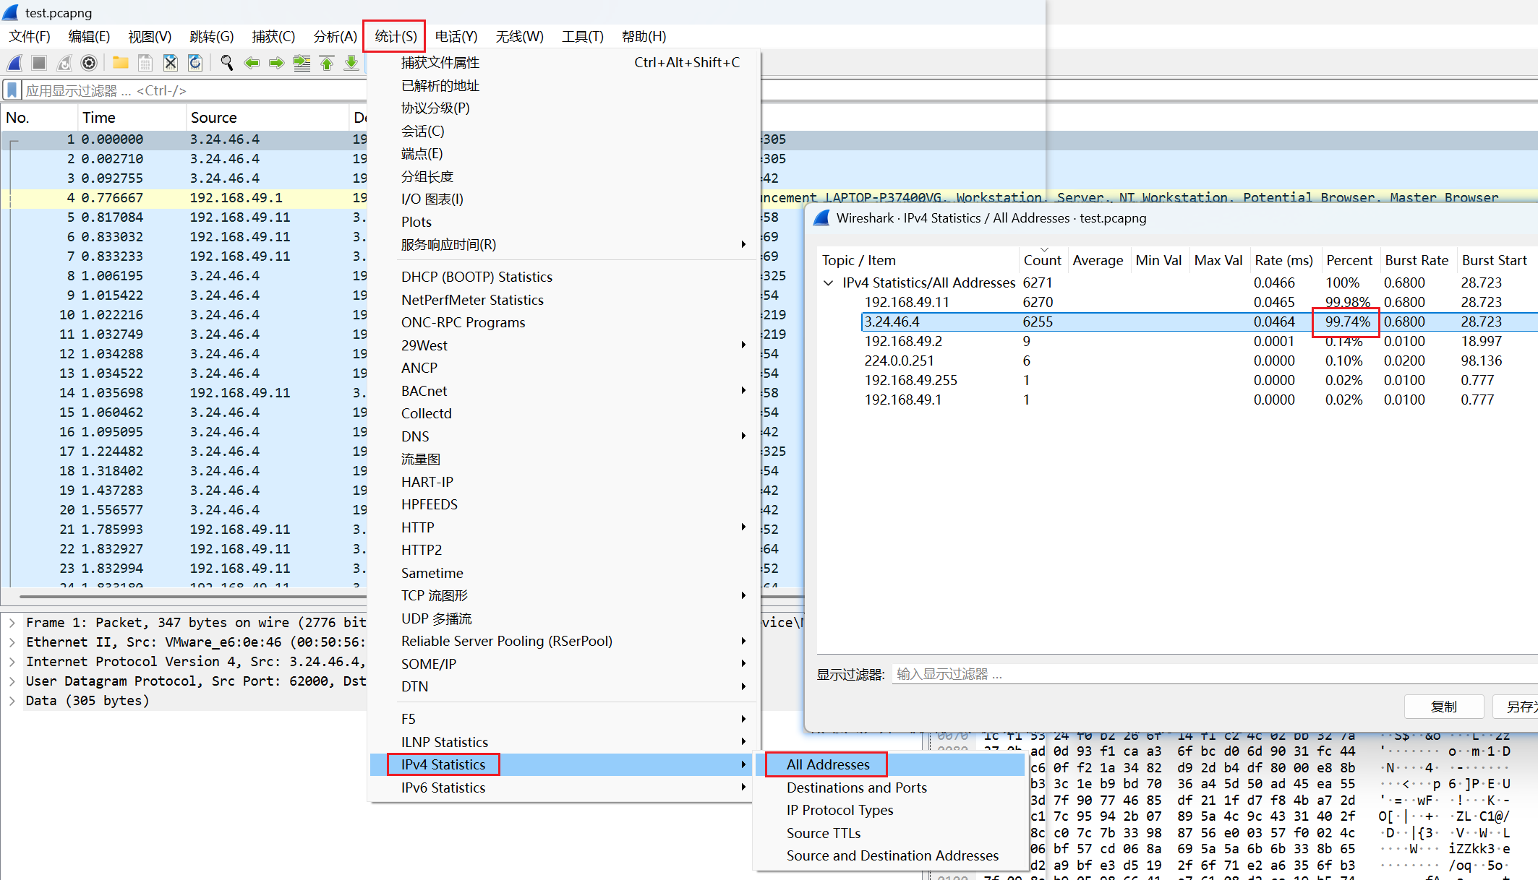Image resolution: width=1538 pixels, height=880 pixels.
Task: Sort by the Percent column header
Action: tap(1349, 260)
